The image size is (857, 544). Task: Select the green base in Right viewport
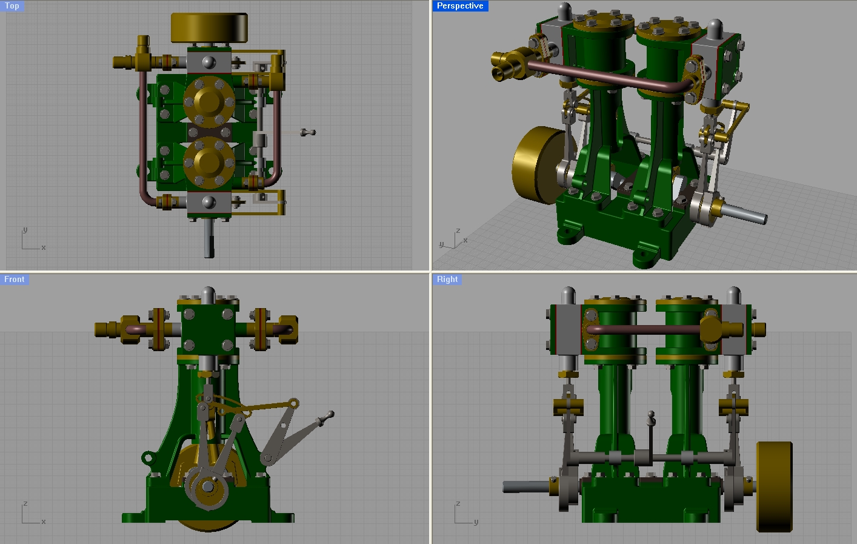tap(652, 500)
